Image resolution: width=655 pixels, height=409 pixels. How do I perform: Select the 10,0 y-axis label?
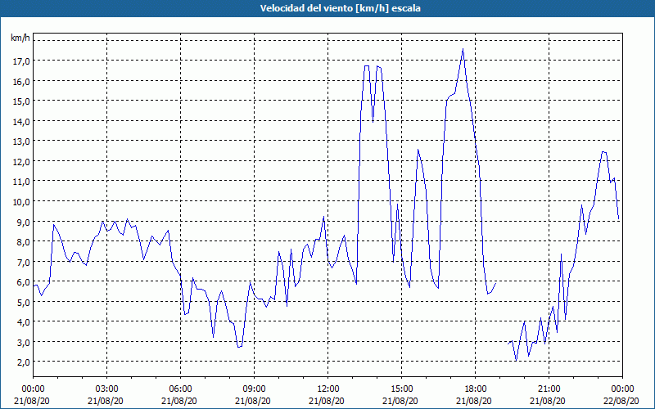tap(21, 201)
